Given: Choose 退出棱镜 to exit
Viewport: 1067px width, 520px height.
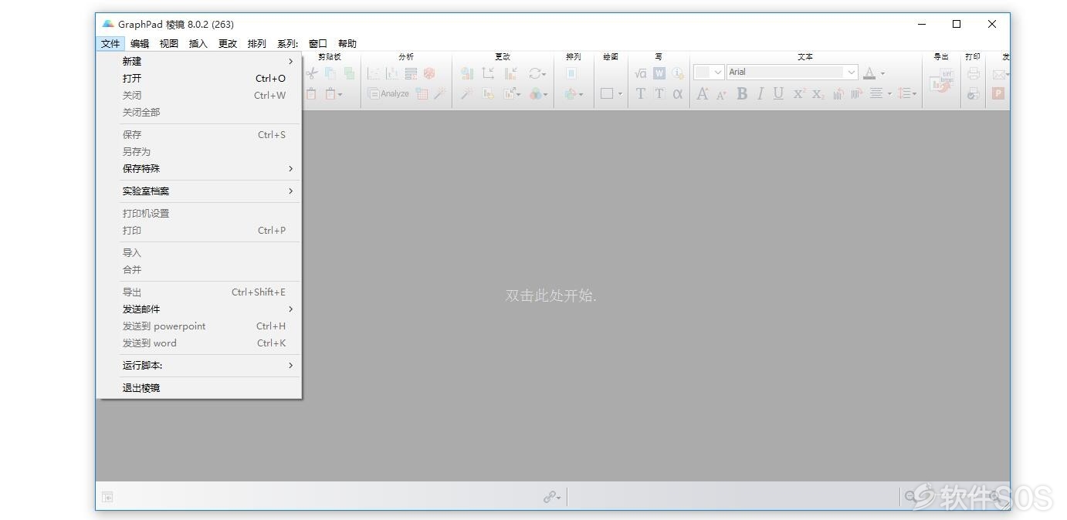Looking at the screenshot, I should click(x=198, y=387).
